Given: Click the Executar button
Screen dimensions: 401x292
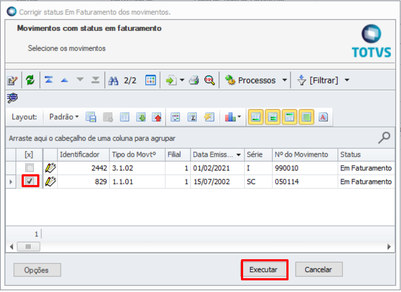Looking at the screenshot, I should (x=264, y=270).
